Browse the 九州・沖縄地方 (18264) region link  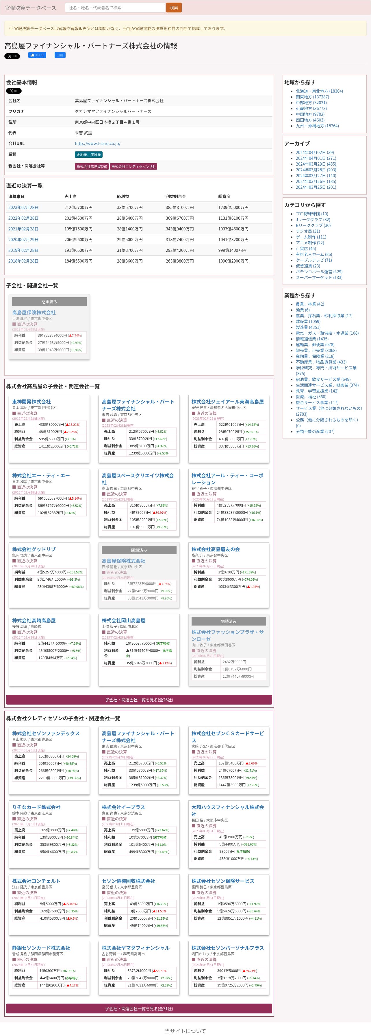pos(317,126)
